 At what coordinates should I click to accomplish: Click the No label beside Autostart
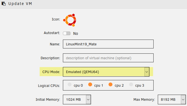76,33
